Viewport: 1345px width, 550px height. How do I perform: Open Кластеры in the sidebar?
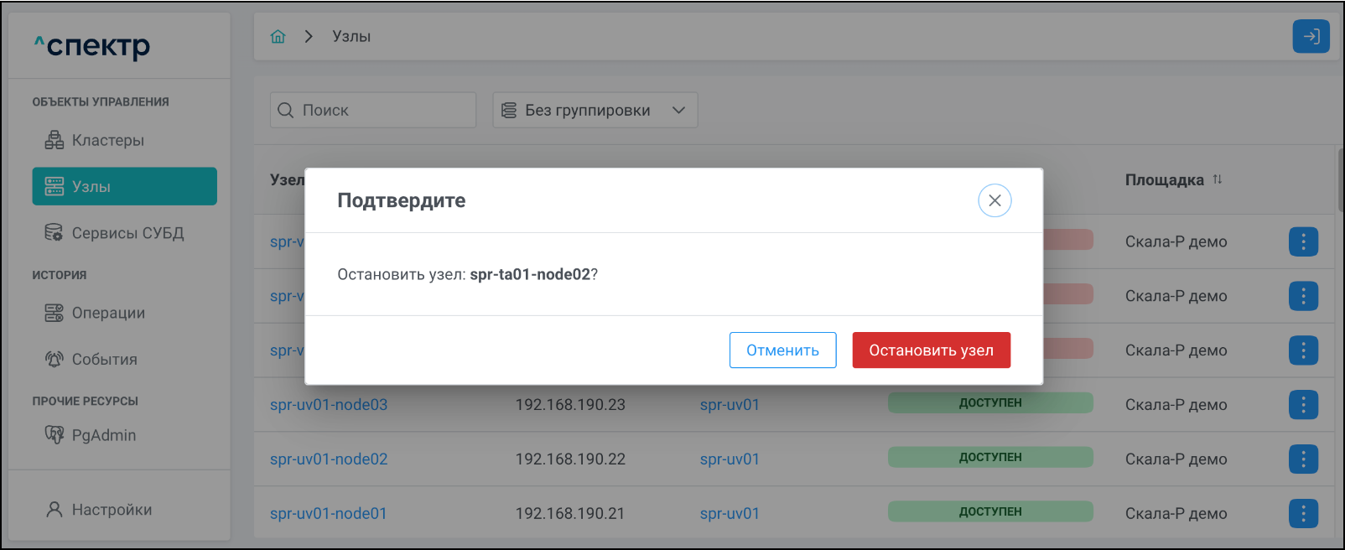107,140
